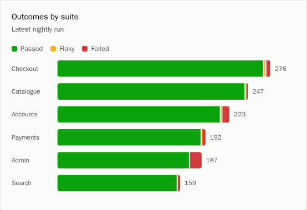Select the Payments passed bar
The height and width of the screenshot is (210, 307).
(x=129, y=137)
